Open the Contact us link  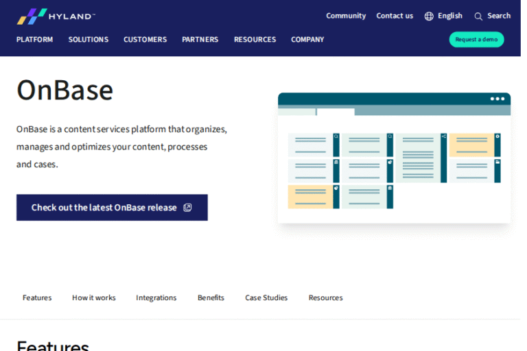coord(395,16)
